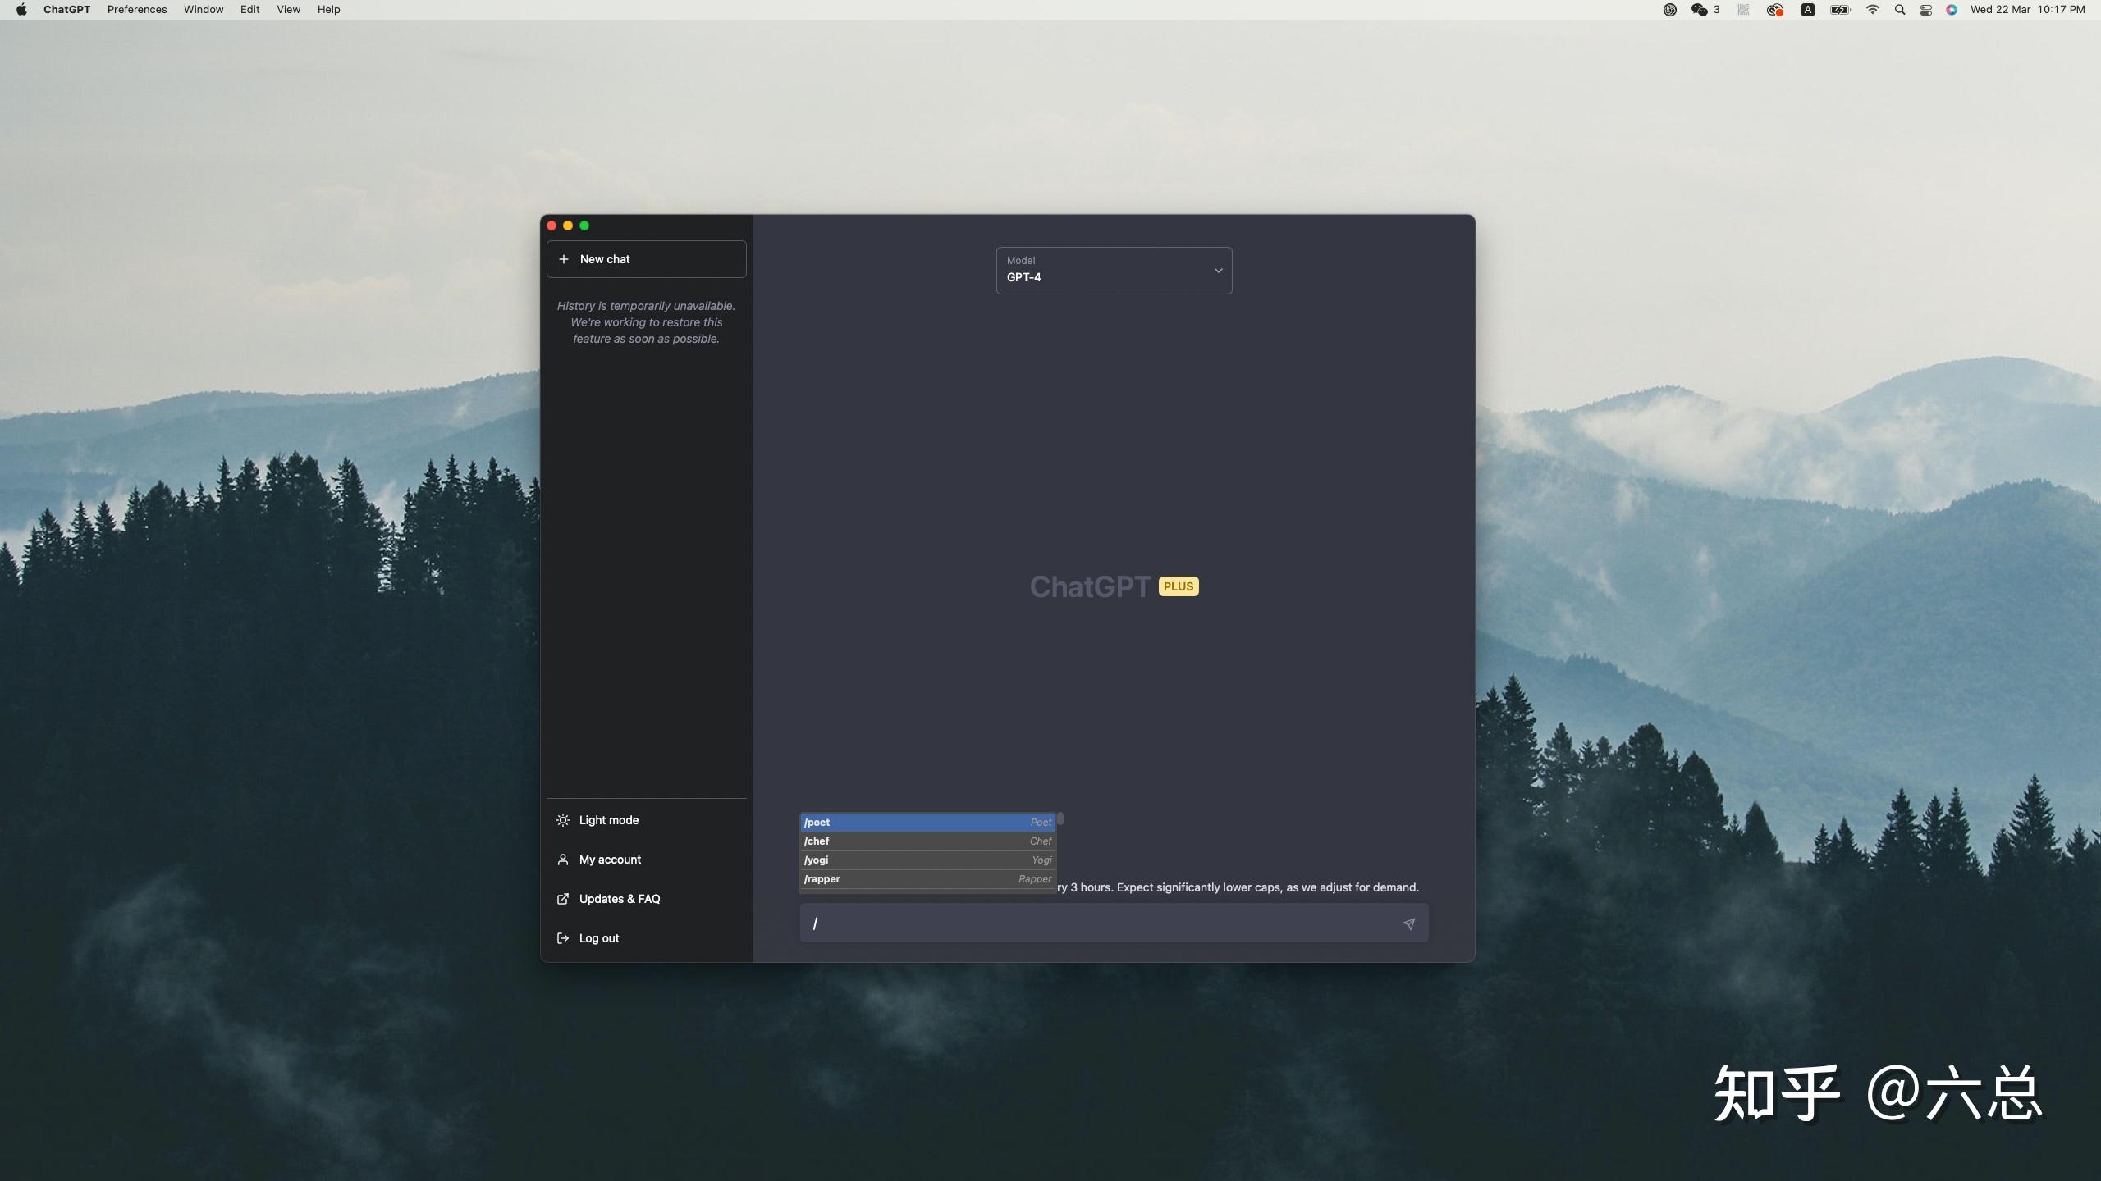Open Control Center from the menu bar
This screenshot has width=2101, height=1181.
pyautogui.click(x=1925, y=10)
